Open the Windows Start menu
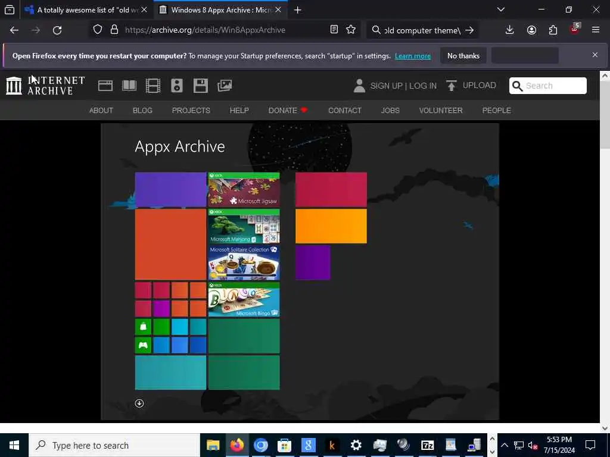This screenshot has height=457, width=610. coord(14,445)
